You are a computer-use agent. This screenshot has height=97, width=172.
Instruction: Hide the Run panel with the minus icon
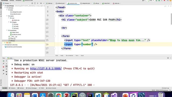pyautogui.click(x=171, y=58)
